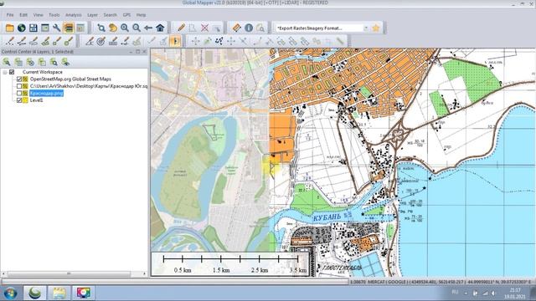Click the range ring target pencil icon
The image size is (536, 301).
100,41
